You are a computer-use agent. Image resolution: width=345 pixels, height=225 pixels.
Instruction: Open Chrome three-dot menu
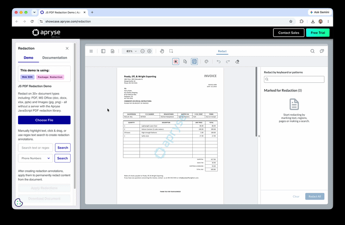click(x=328, y=21)
